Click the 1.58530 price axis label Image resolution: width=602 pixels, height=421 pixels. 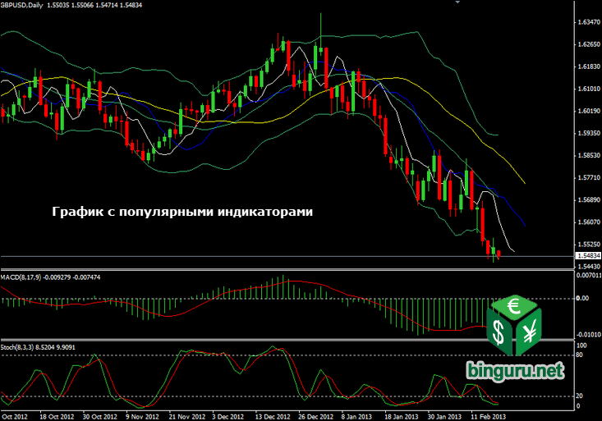click(x=589, y=155)
